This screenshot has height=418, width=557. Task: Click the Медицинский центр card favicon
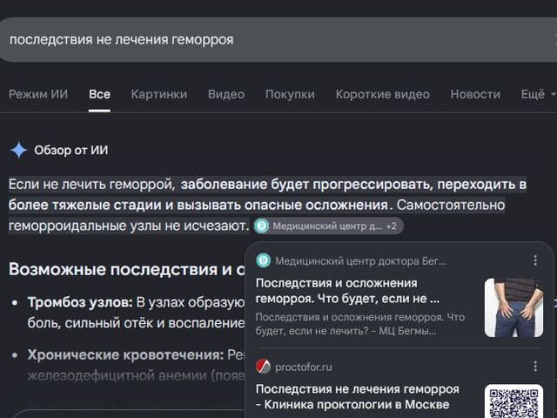(x=264, y=261)
